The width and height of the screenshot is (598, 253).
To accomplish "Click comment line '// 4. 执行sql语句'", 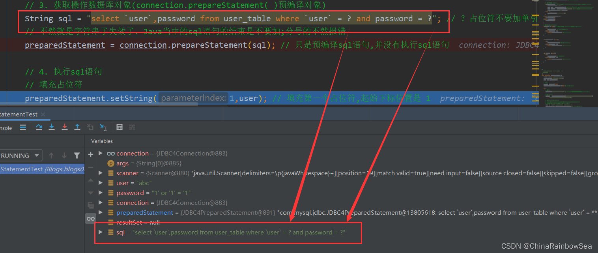I will (x=64, y=71).
